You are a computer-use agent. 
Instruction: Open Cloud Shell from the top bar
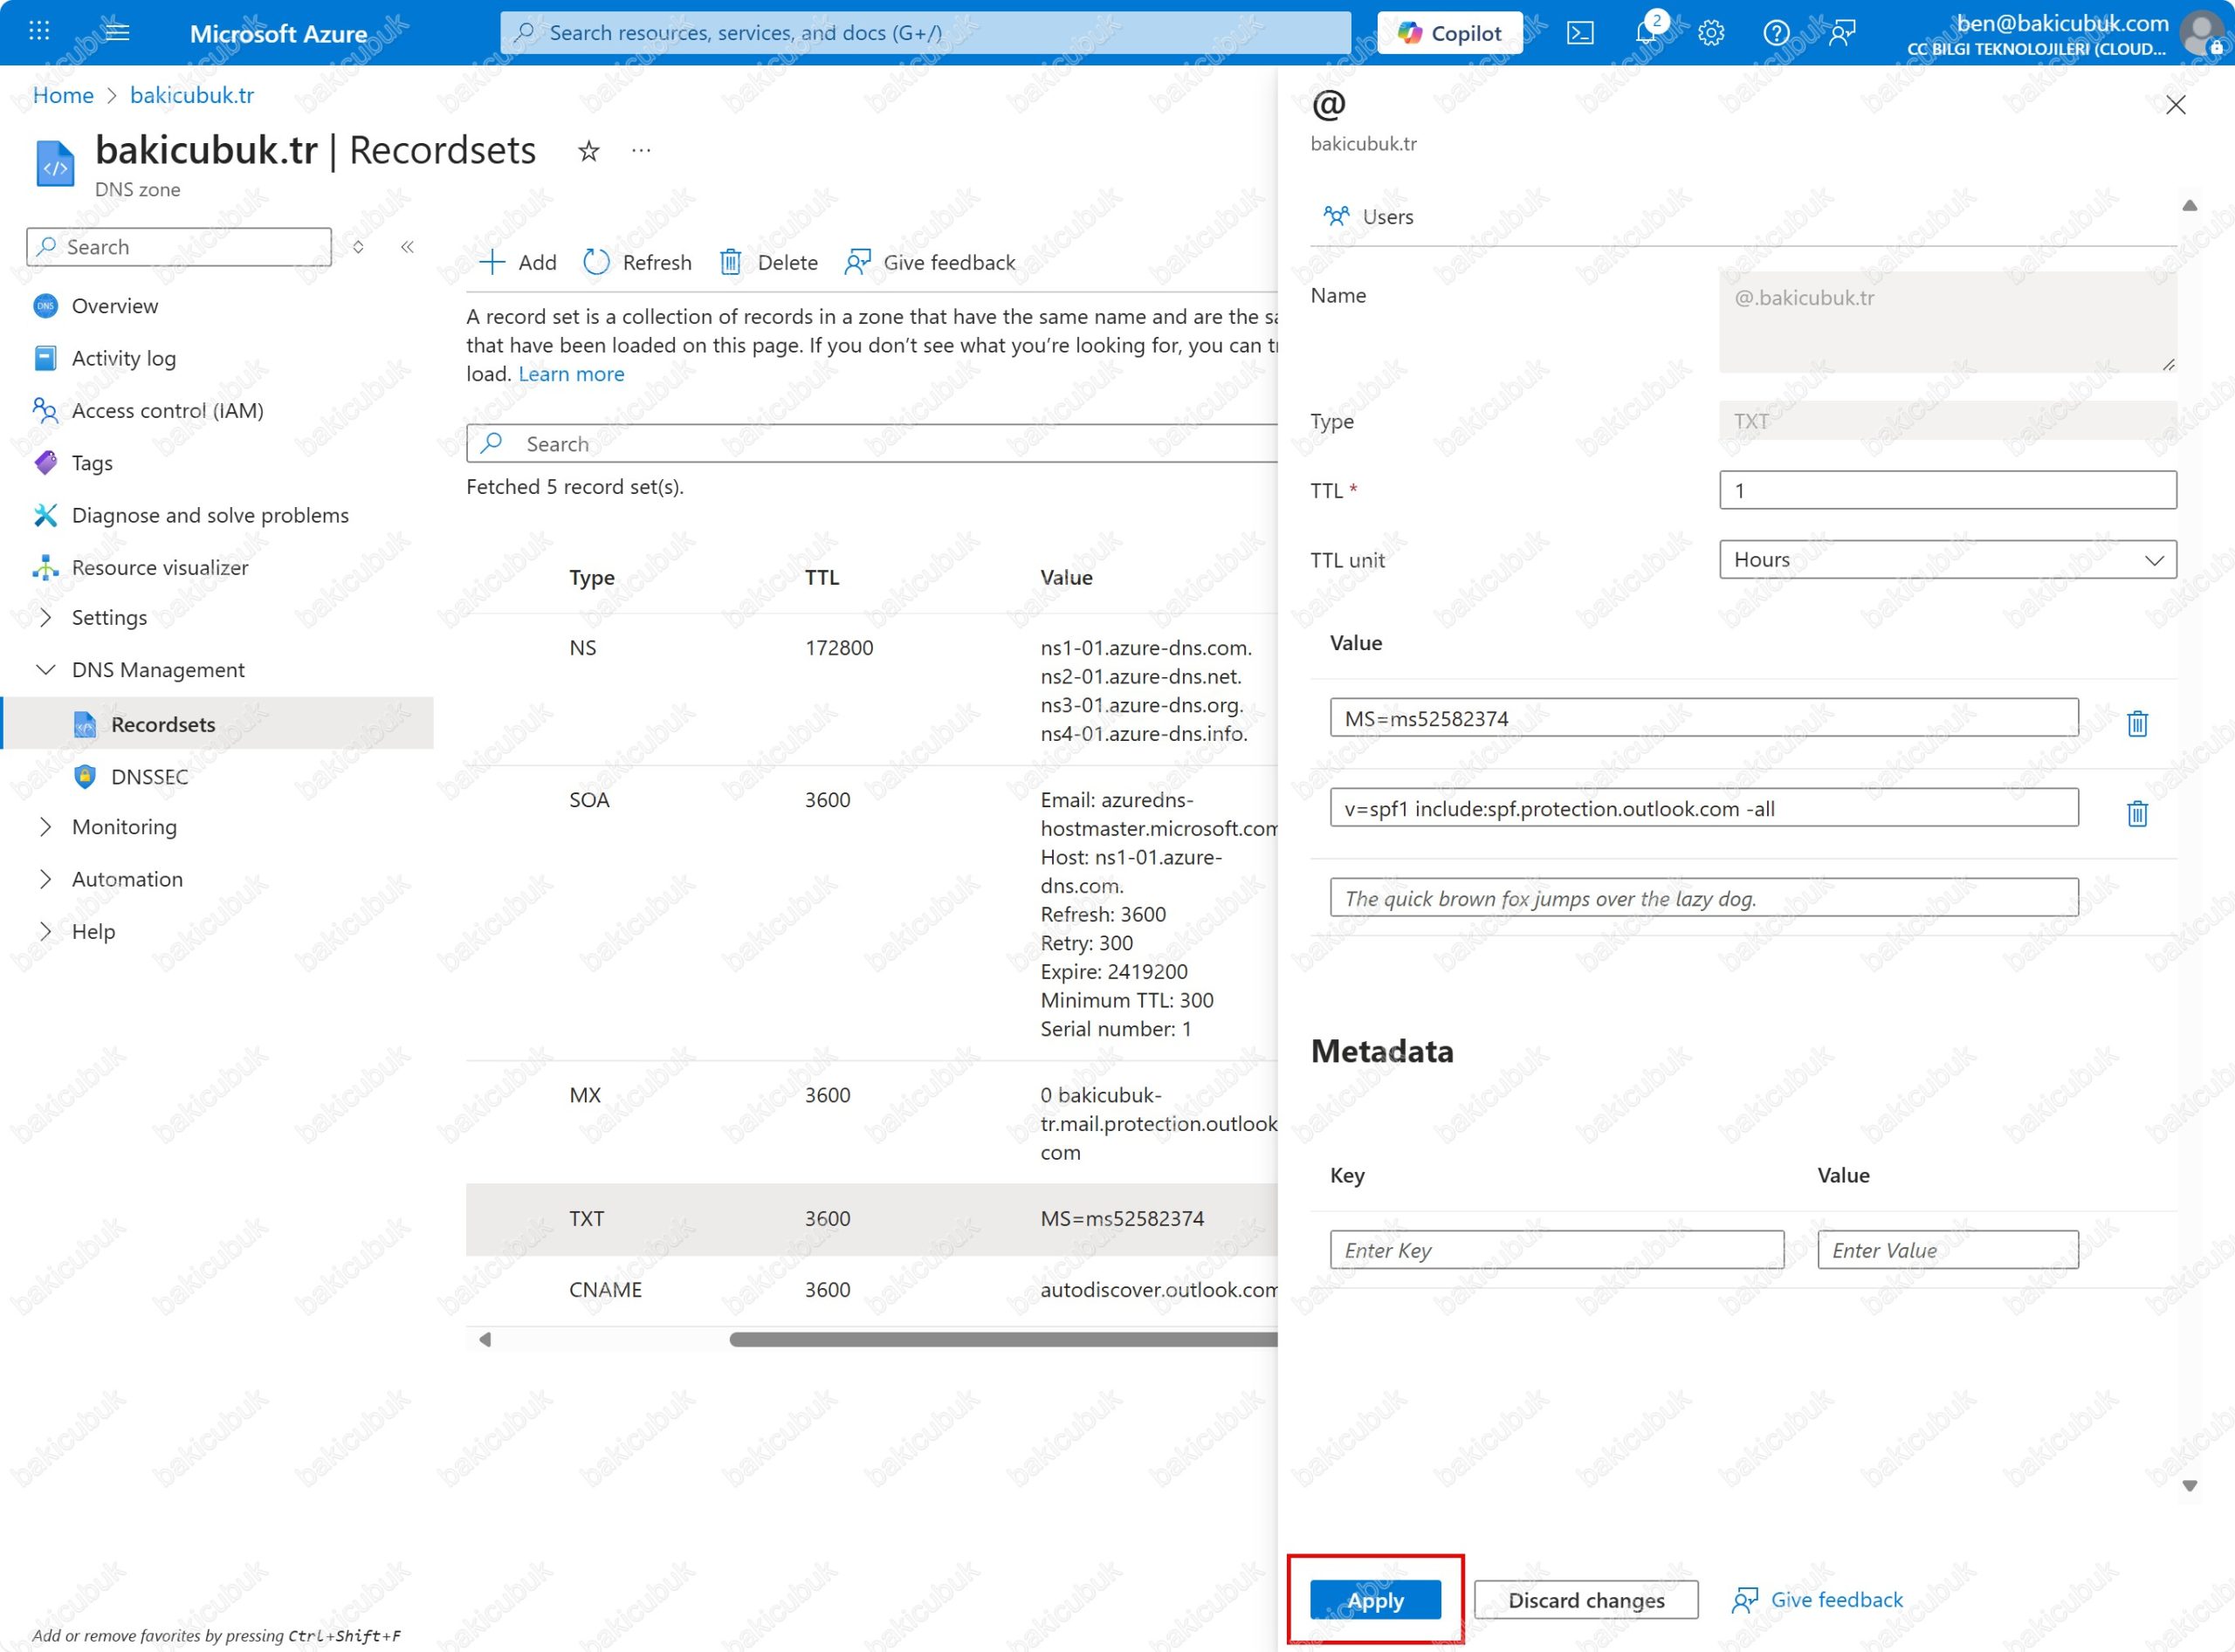point(1579,33)
